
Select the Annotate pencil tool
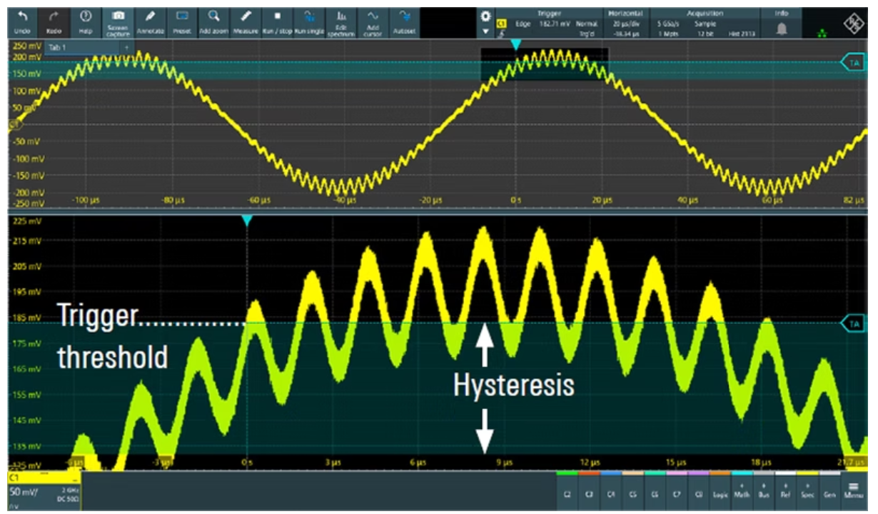[150, 22]
